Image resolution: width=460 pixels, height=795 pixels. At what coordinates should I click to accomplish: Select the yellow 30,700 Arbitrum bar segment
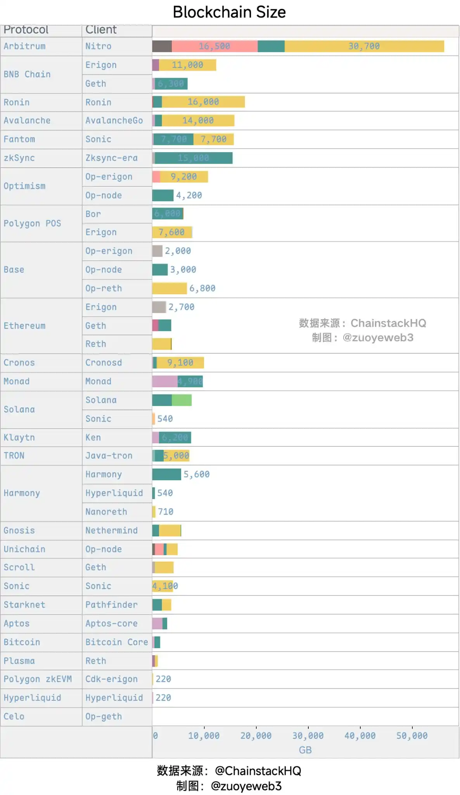(x=364, y=46)
